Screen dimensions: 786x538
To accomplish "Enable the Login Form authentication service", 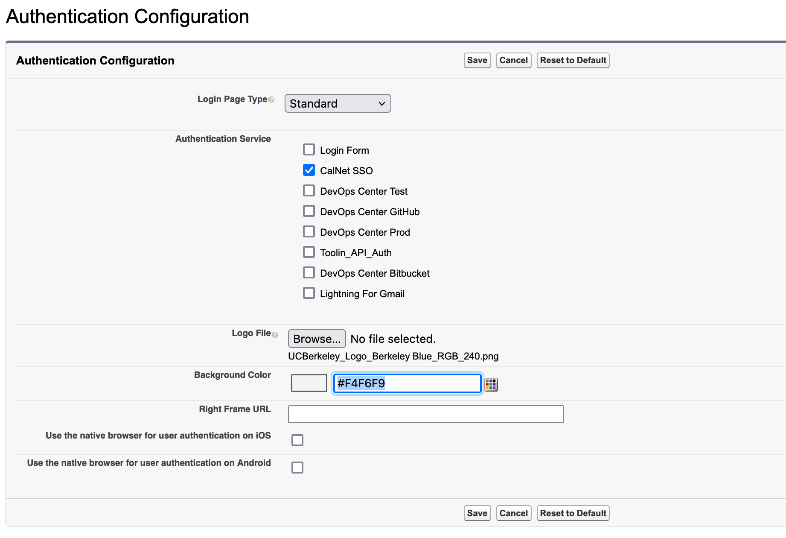I will click(309, 149).
